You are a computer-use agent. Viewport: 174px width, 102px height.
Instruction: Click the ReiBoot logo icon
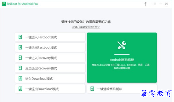coord(4,4)
